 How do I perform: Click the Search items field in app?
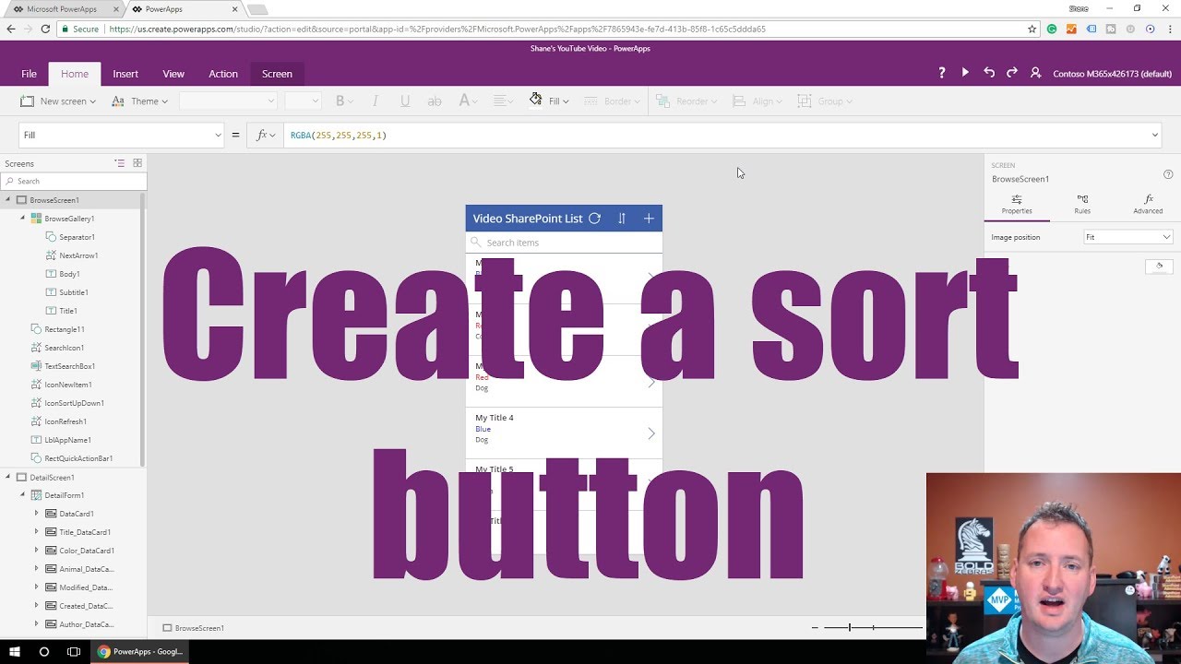pyautogui.click(x=564, y=243)
